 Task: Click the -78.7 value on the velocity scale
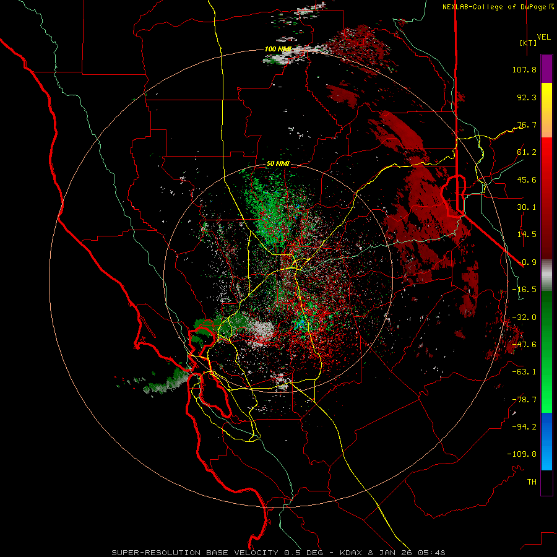pos(524,400)
